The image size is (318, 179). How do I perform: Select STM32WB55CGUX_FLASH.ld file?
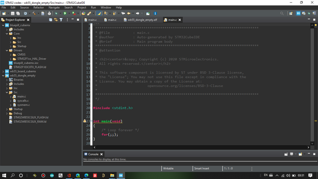pyautogui.click(x=31, y=118)
